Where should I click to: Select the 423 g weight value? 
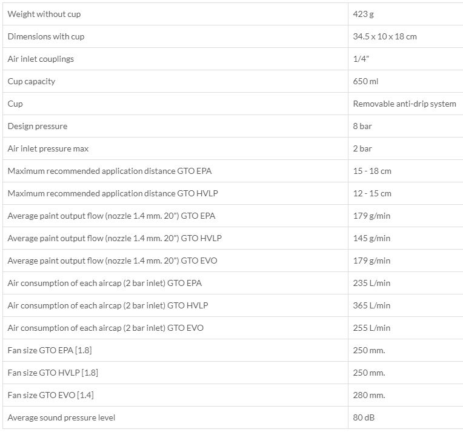pos(364,14)
